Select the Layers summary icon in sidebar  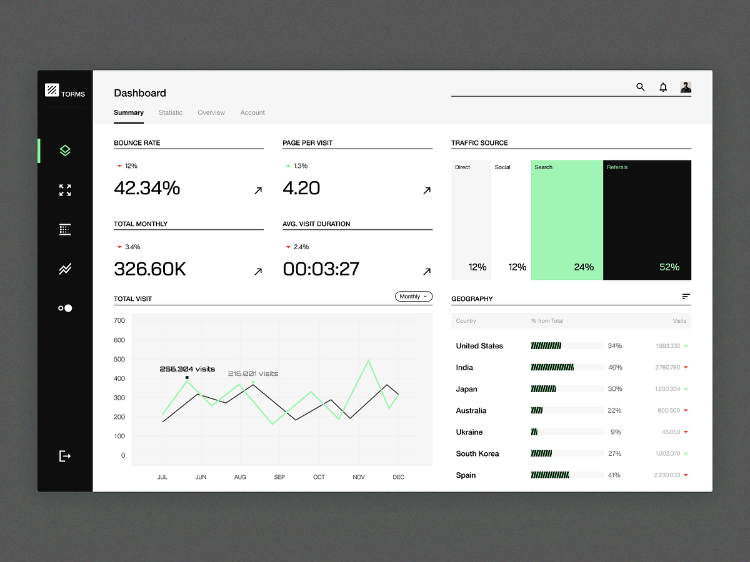65,150
